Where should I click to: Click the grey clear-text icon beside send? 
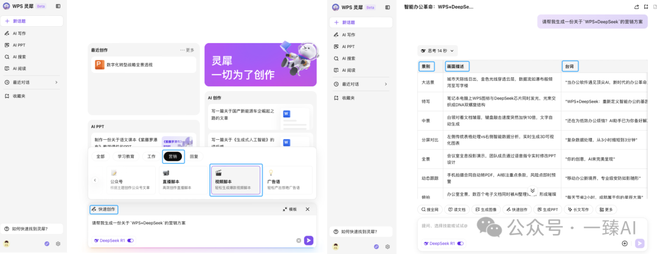click(299, 241)
